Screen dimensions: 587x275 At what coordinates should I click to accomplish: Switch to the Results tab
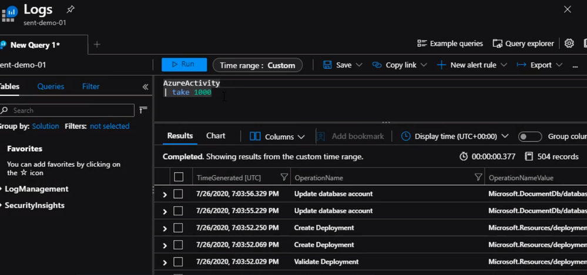click(180, 136)
